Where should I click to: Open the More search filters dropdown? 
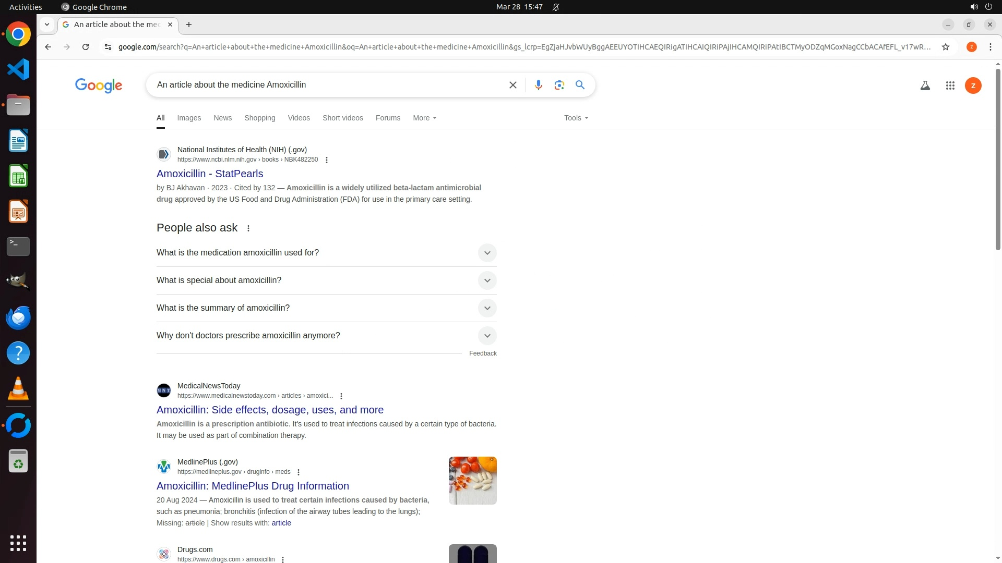pos(424,118)
